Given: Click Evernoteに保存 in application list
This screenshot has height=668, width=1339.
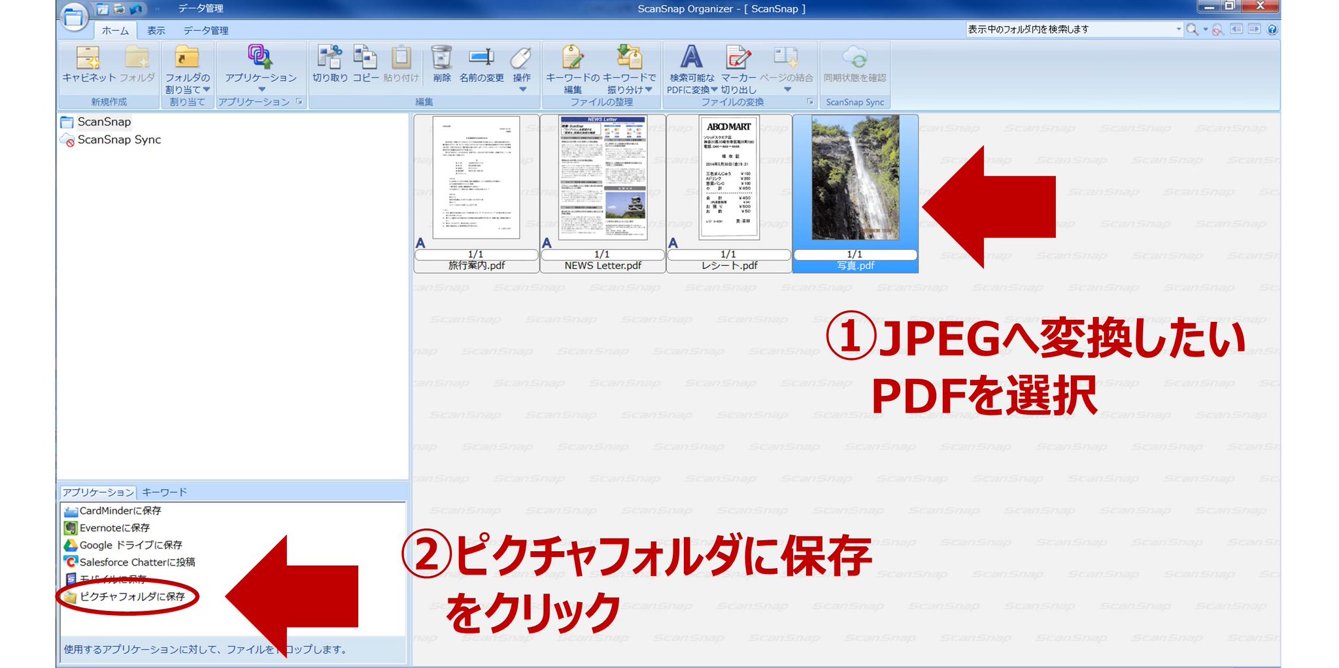Looking at the screenshot, I should point(107,528).
